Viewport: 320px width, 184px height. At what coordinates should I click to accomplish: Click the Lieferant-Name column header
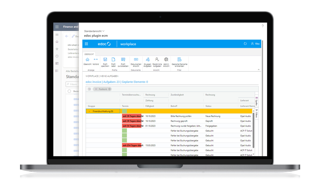tap(247, 106)
